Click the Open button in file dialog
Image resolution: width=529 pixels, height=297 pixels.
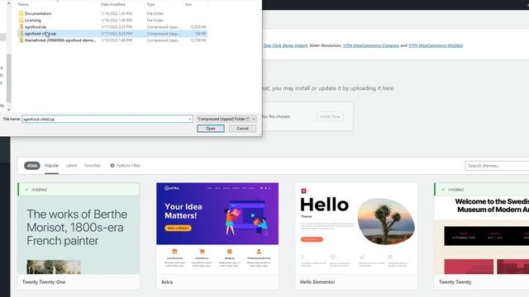pyautogui.click(x=211, y=129)
